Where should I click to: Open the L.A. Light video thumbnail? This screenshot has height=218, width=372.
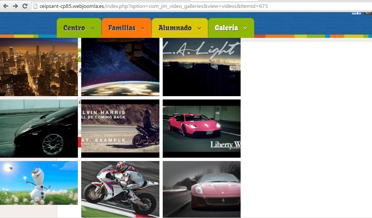[202, 67]
